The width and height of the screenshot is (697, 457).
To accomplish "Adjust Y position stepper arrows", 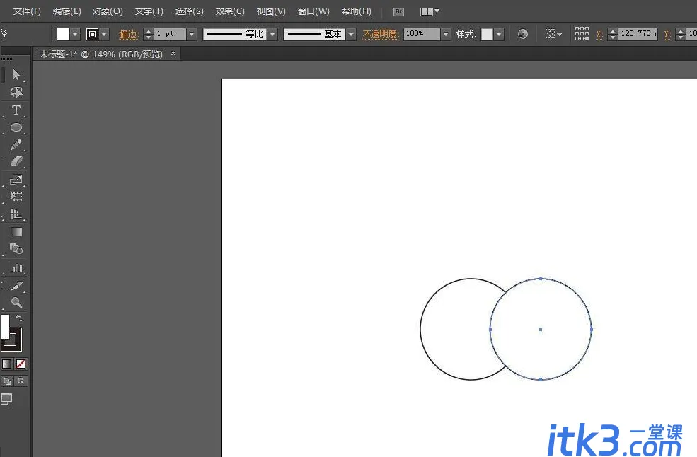I will pyautogui.click(x=681, y=34).
